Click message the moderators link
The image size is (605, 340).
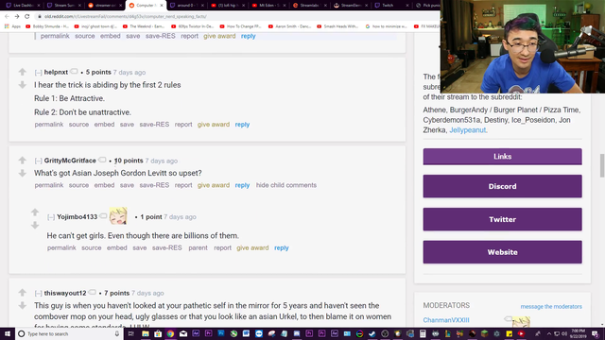[551, 306]
